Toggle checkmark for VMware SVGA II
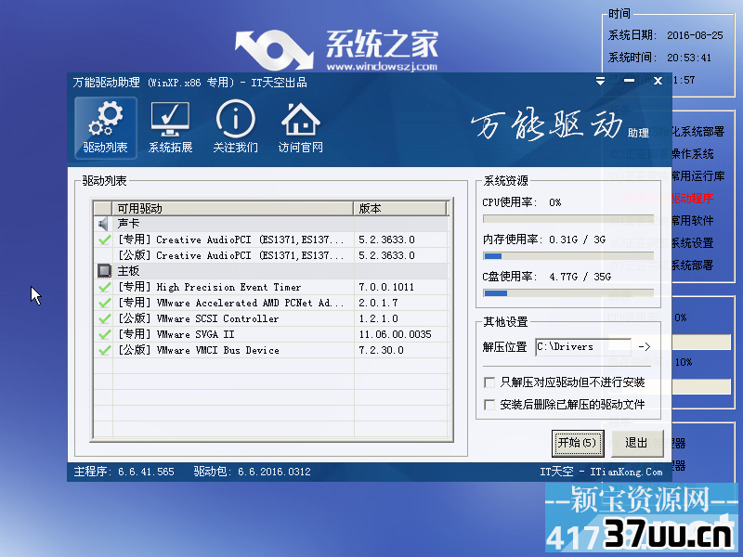743x557 pixels. (104, 334)
